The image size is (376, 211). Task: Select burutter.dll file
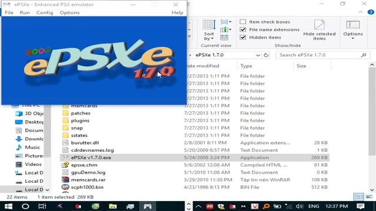85,143
